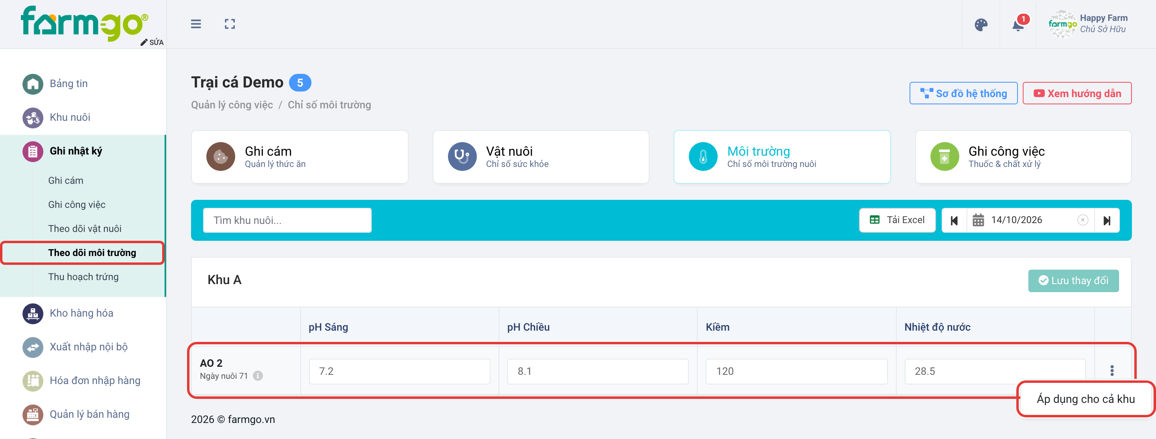Open Xem hướng dẫn video guide
The height and width of the screenshot is (439, 1156).
pos(1077,93)
